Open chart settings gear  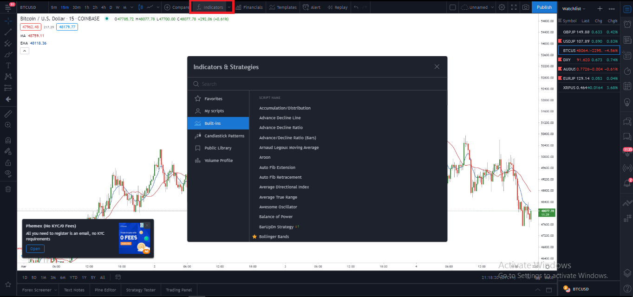pyautogui.click(x=502, y=7)
